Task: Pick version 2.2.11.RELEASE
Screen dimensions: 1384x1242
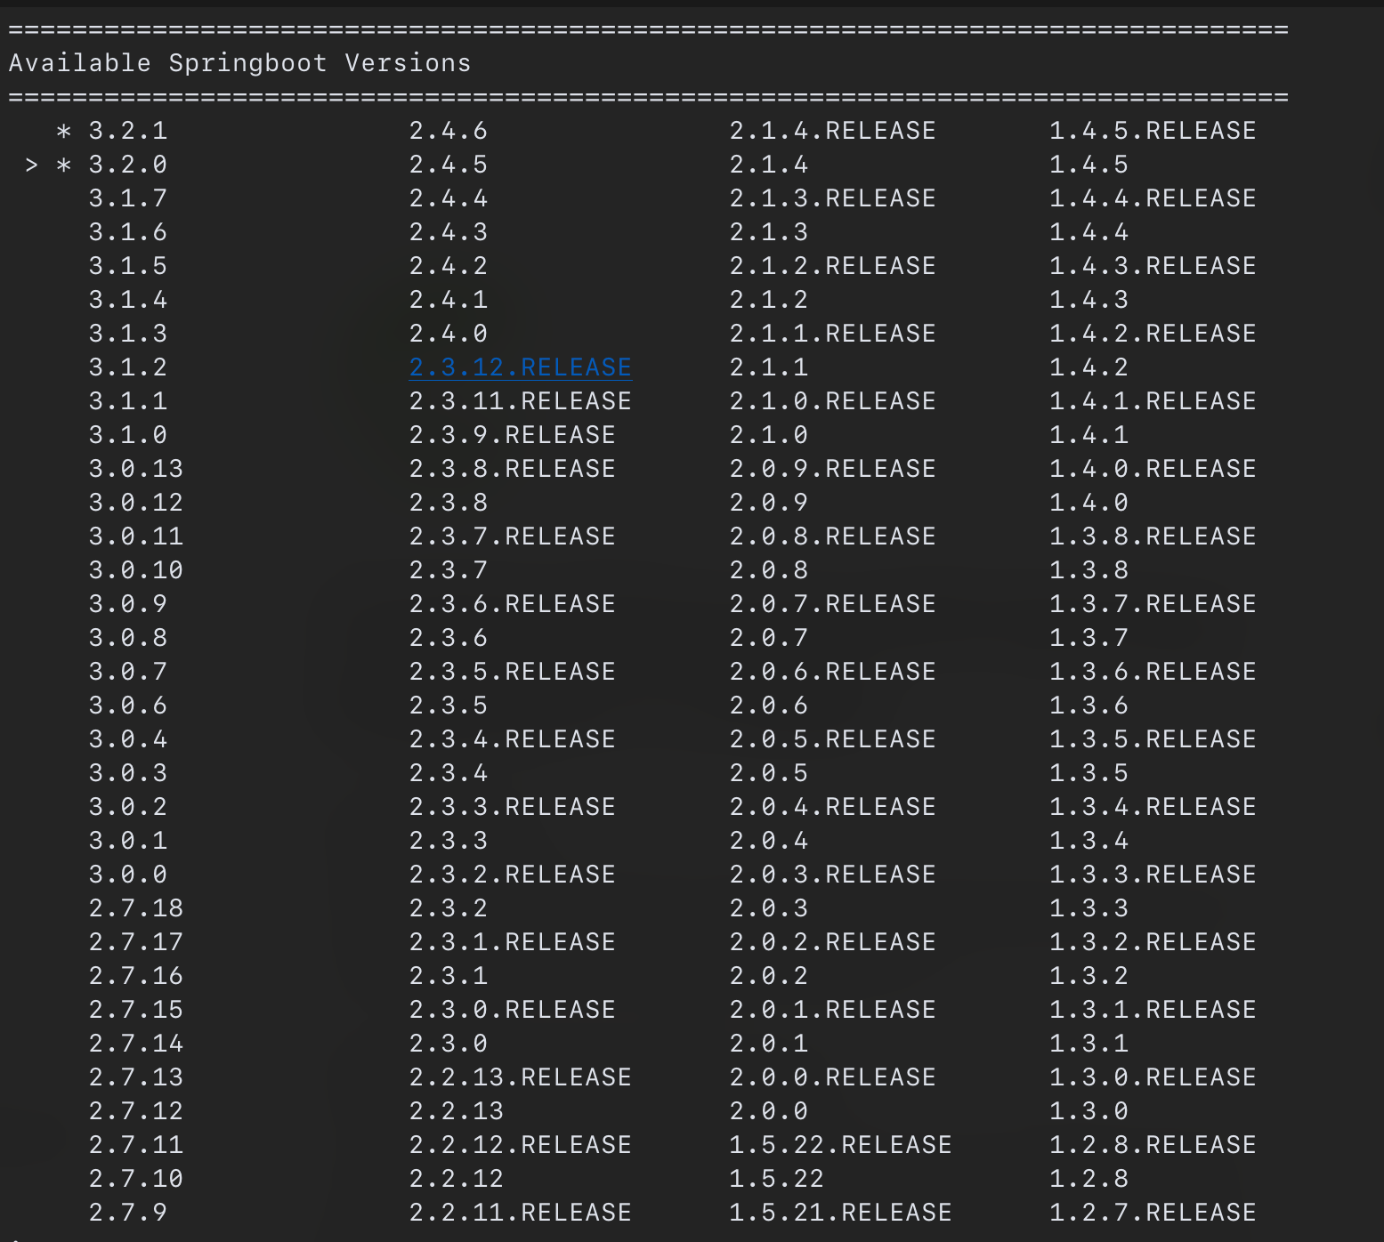Action: coord(521,1213)
